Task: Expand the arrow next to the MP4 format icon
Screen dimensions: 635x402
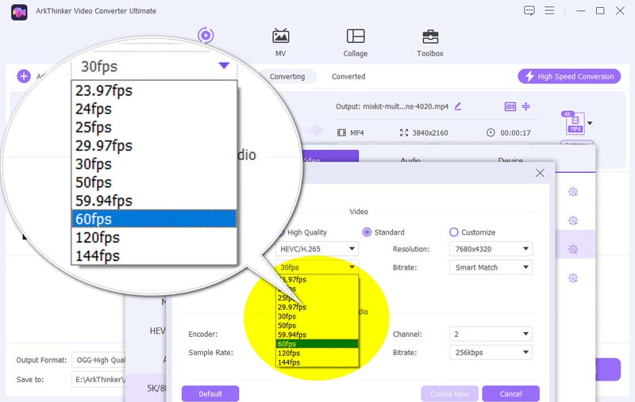Action: [x=590, y=123]
